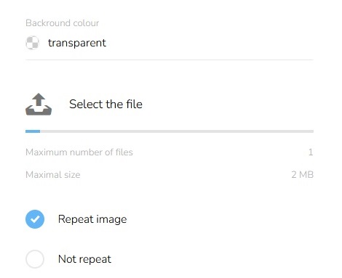Click the blue filled part of progress bar

33,131
